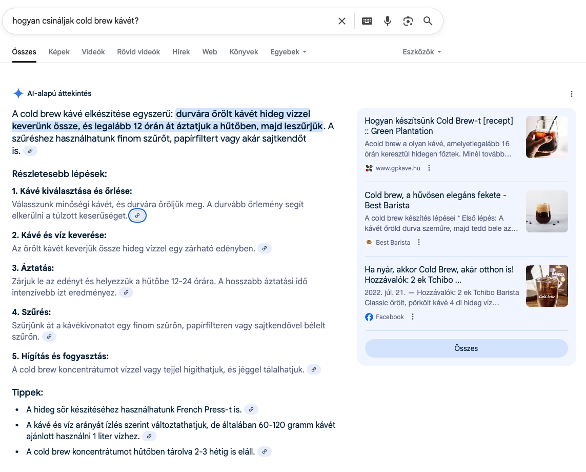Open the Green Plantation Cold Brew recipe link
The height and width of the screenshot is (472, 586).
(438, 126)
